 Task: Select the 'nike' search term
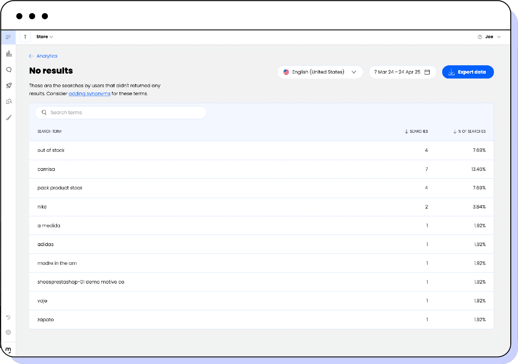click(42, 207)
